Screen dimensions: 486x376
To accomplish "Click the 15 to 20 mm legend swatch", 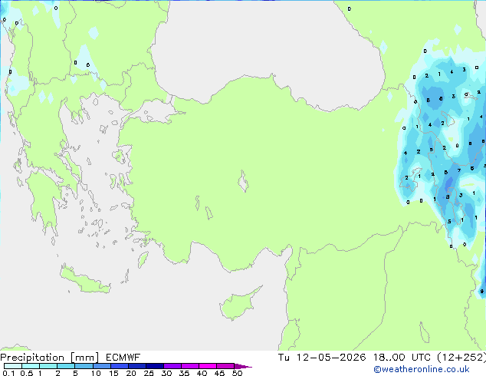I will click(119, 366).
